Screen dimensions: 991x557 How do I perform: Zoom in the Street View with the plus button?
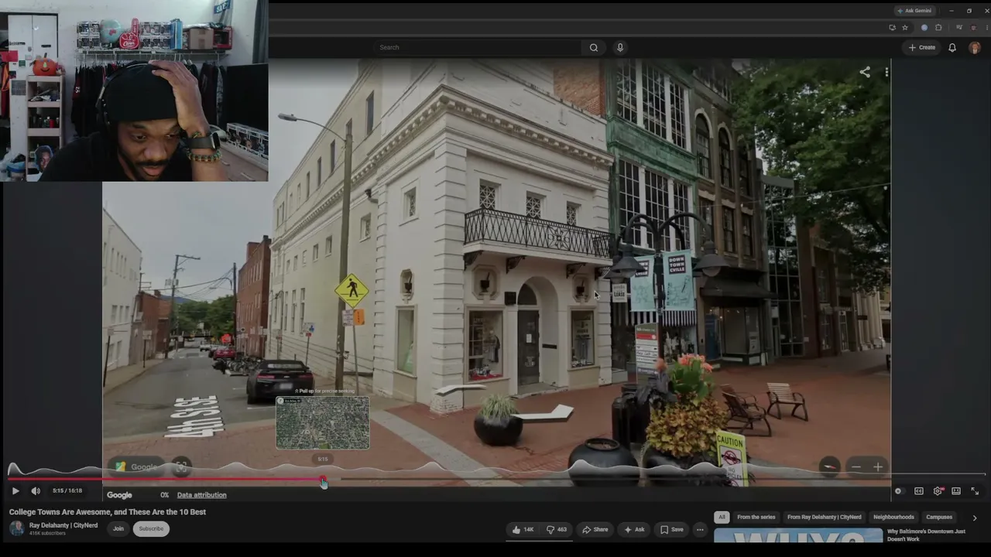click(878, 466)
